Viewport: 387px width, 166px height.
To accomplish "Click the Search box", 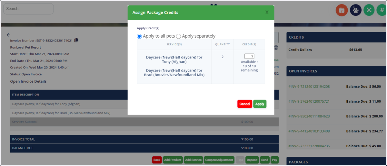I will point(28,9).
